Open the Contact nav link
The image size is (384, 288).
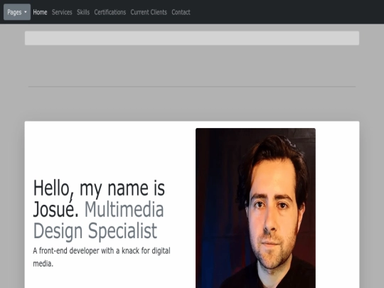coord(181,12)
